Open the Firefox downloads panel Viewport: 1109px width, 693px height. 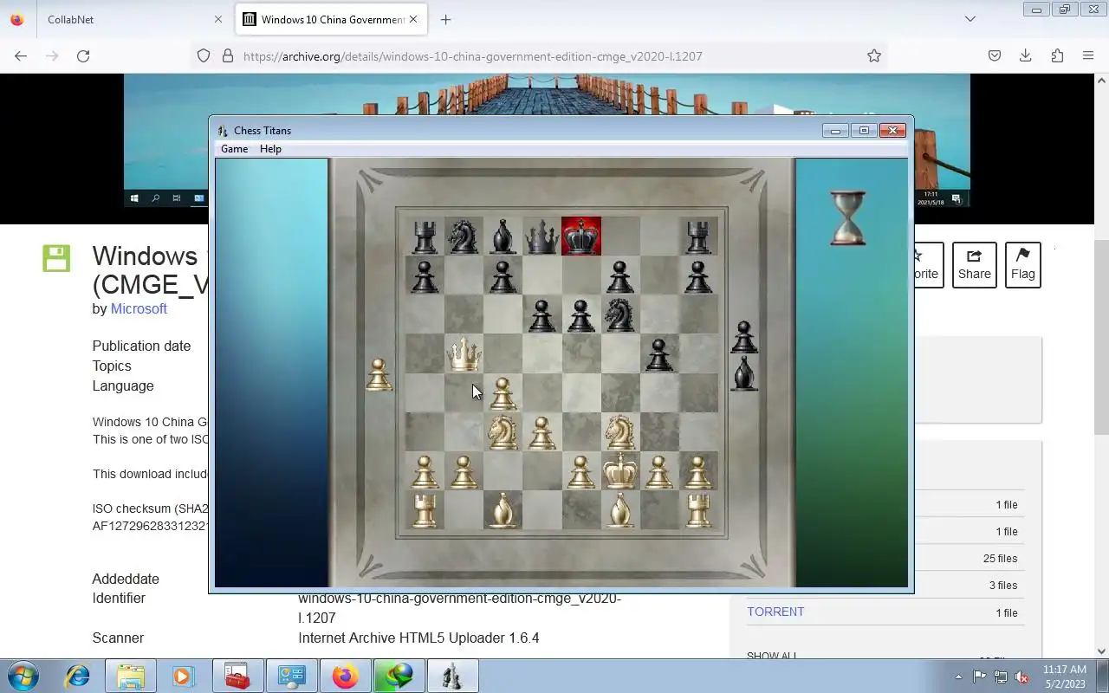1026,55
